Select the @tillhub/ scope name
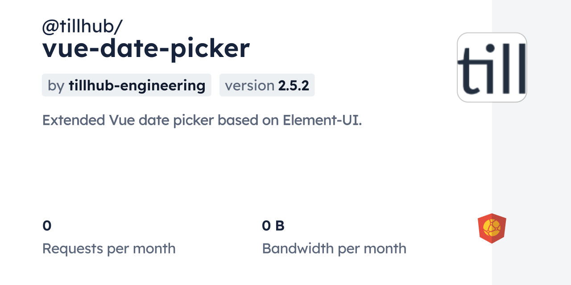The image size is (571, 285). pyautogui.click(x=82, y=27)
